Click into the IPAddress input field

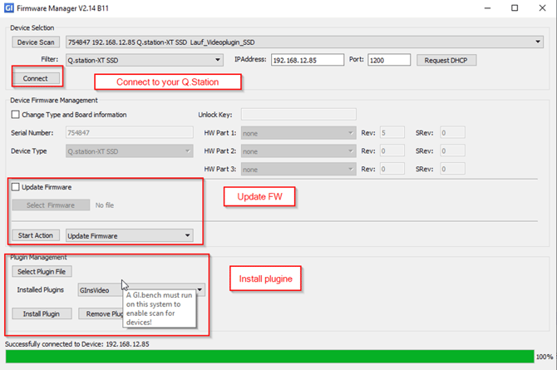coord(306,60)
